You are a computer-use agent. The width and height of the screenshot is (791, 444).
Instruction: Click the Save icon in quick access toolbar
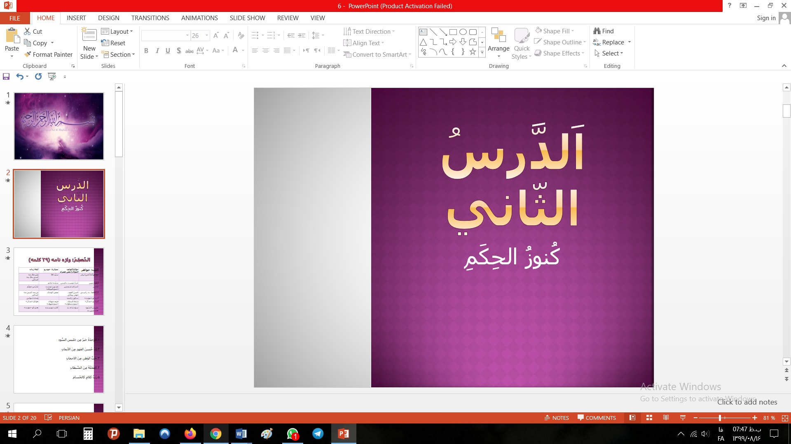6,76
